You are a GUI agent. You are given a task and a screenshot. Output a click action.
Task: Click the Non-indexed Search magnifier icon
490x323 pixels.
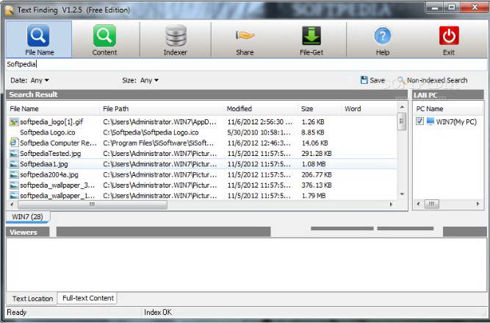[x=401, y=80]
